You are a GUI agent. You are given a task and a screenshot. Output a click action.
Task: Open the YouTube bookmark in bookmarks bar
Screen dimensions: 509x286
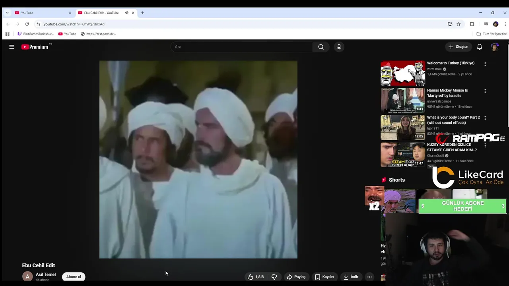(x=67, y=34)
